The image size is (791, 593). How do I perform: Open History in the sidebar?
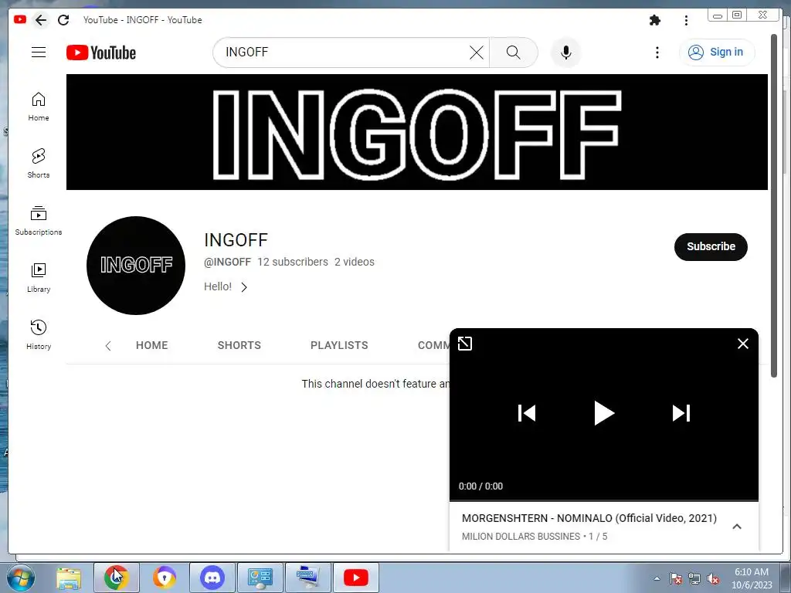pyautogui.click(x=39, y=335)
